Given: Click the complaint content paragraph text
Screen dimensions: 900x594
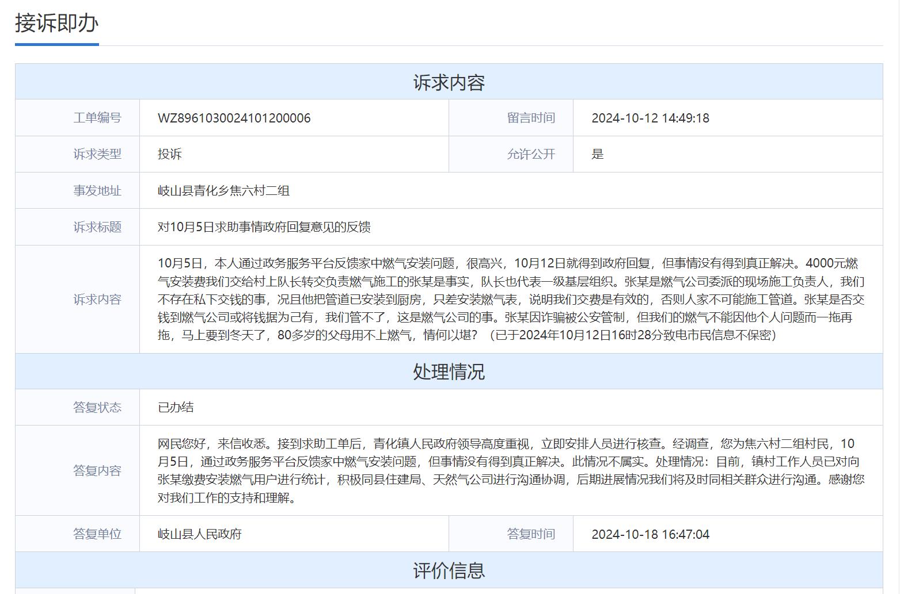Looking at the screenshot, I should (x=511, y=299).
